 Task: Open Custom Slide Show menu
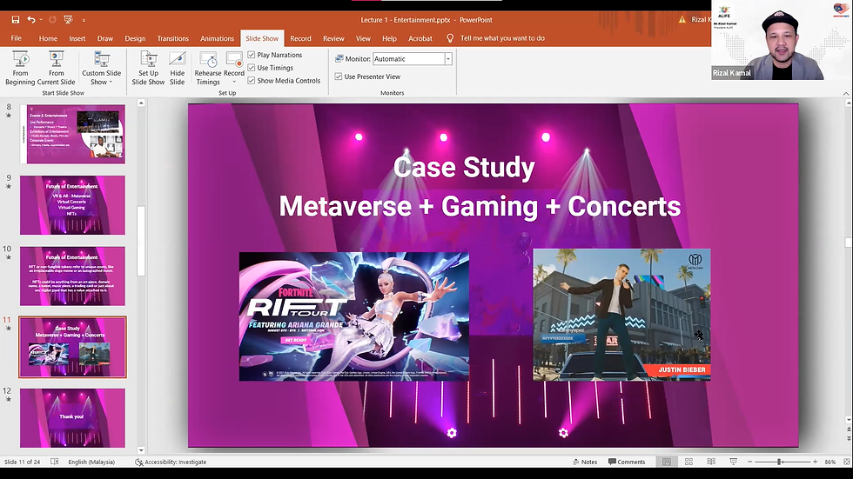pos(101,68)
